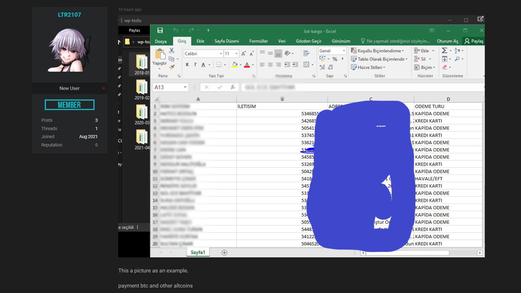The height and width of the screenshot is (293, 521).
Task: Add a new sheet with the plus icon
Action: pyautogui.click(x=224, y=253)
